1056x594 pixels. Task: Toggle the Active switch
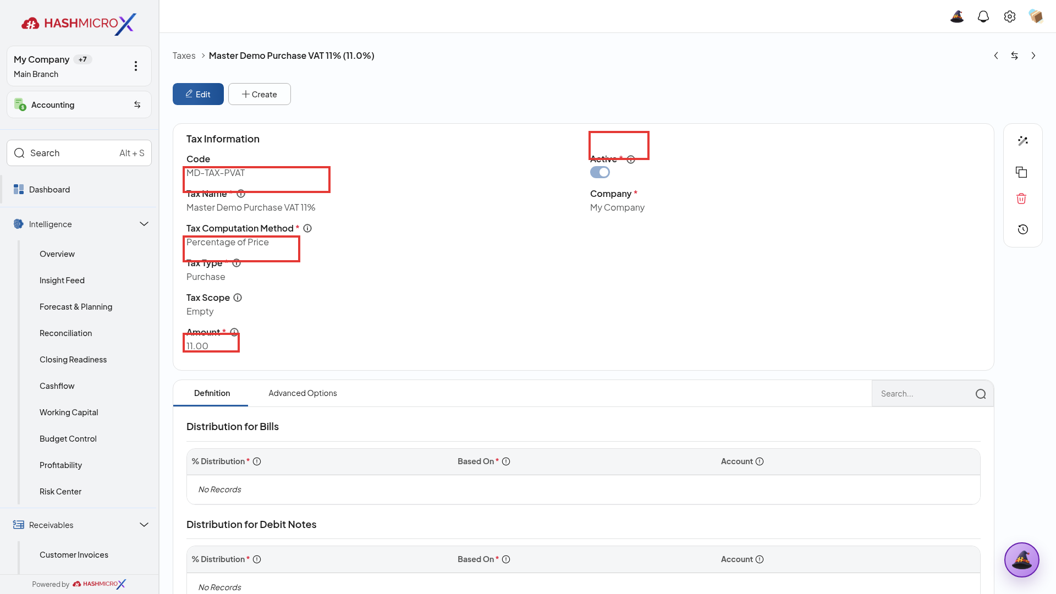coord(600,172)
